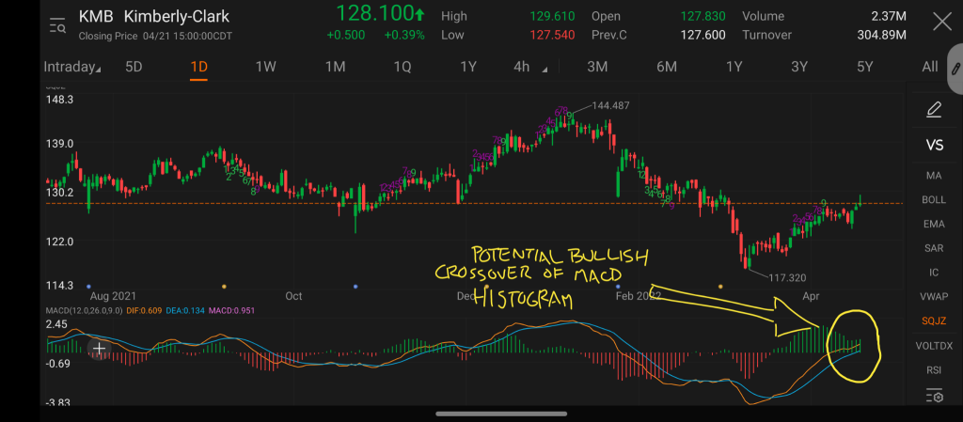Enable the VOLTDX indicator
This screenshot has width=963, height=422.
pos(934,345)
